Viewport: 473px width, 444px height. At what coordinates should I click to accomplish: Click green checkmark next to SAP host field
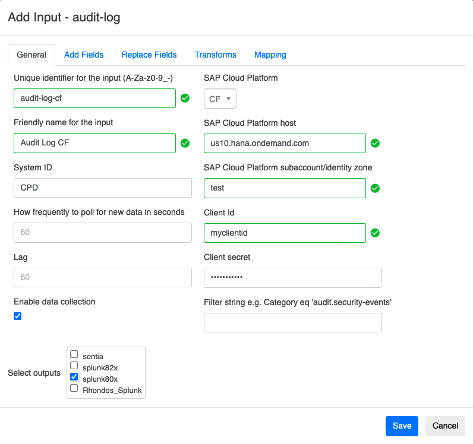point(375,143)
